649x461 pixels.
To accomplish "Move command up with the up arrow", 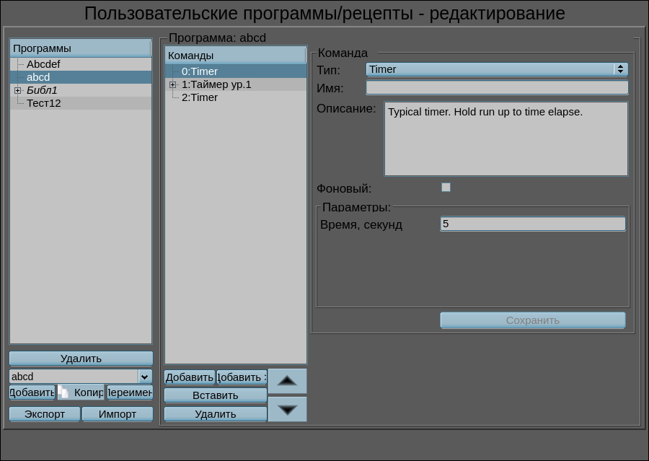I will pos(287,381).
